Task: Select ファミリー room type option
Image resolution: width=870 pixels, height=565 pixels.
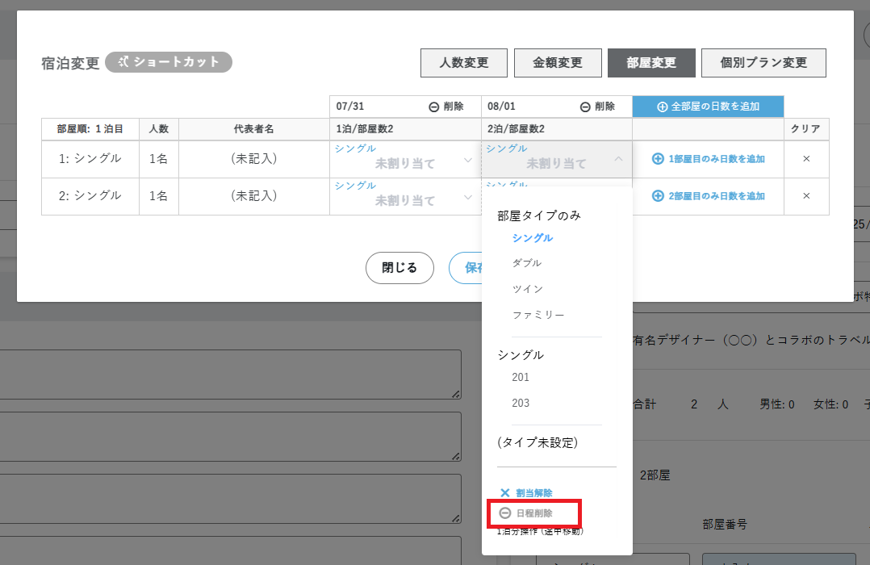Action: [538, 315]
